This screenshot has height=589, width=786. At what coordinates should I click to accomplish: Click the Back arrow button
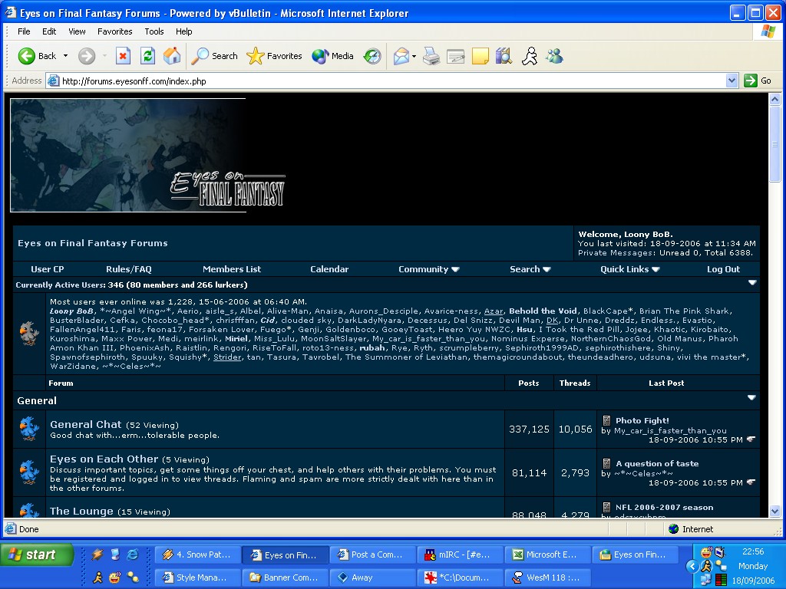[37, 56]
